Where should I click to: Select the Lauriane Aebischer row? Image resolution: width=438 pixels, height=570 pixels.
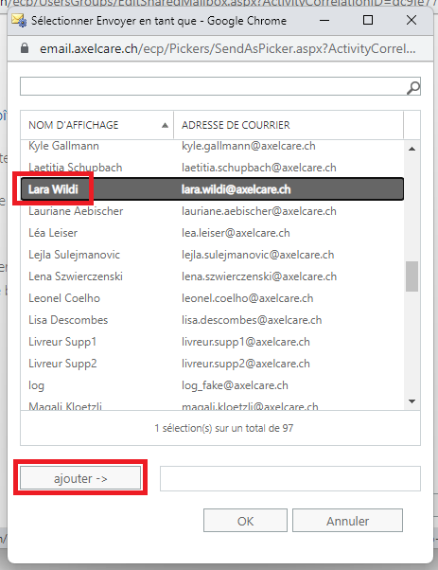pos(212,211)
